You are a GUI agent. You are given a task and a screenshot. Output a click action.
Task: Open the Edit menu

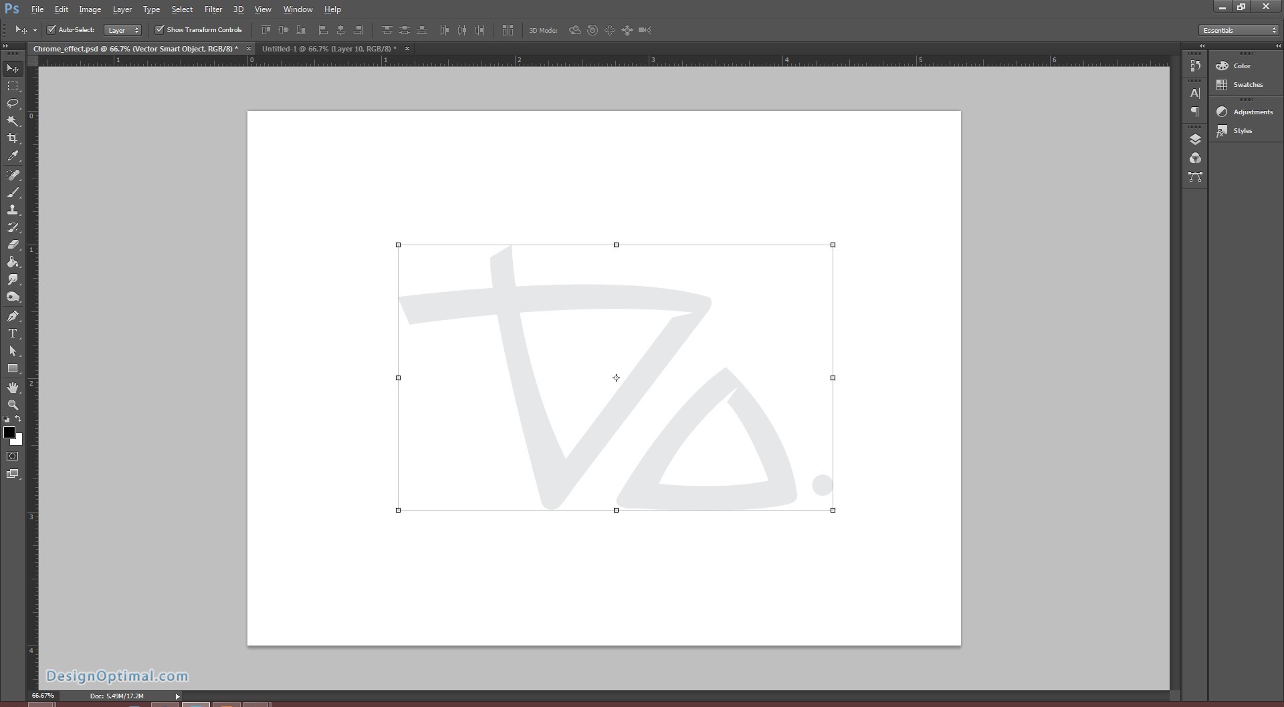(x=62, y=9)
